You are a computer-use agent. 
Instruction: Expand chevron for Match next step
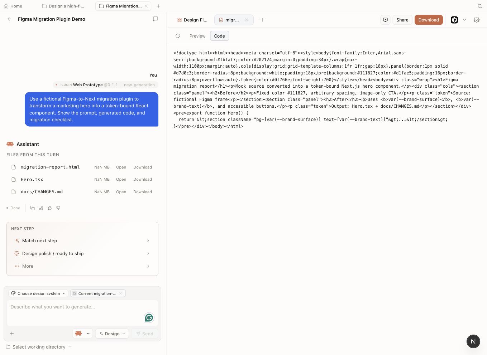pyautogui.click(x=148, y=240)
